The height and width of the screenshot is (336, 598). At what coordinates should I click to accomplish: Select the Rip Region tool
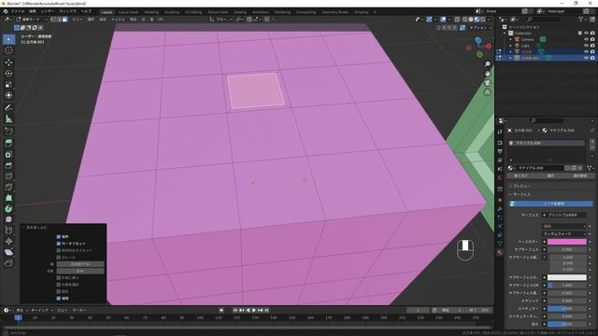click(x=8, y=263)
